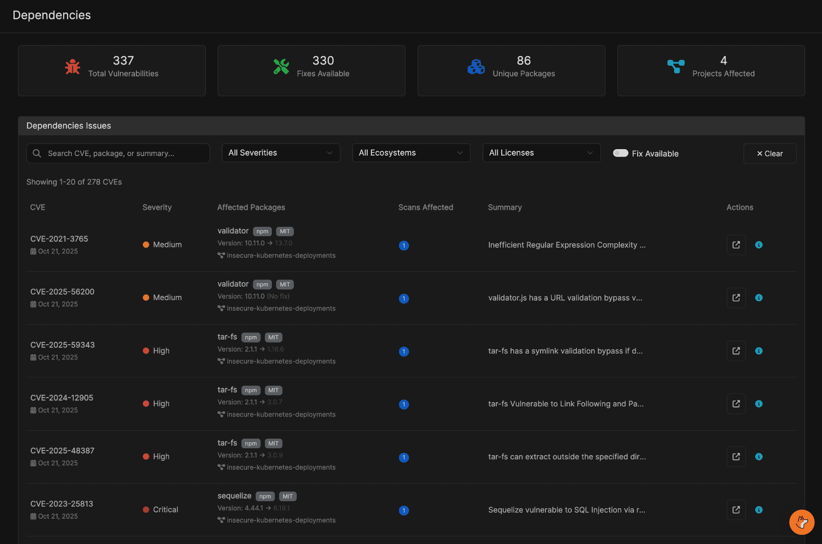This screenshot has height=544, width=822.
Task: Expand the All Ecosystems dropdown
Action: click(411, 153)
